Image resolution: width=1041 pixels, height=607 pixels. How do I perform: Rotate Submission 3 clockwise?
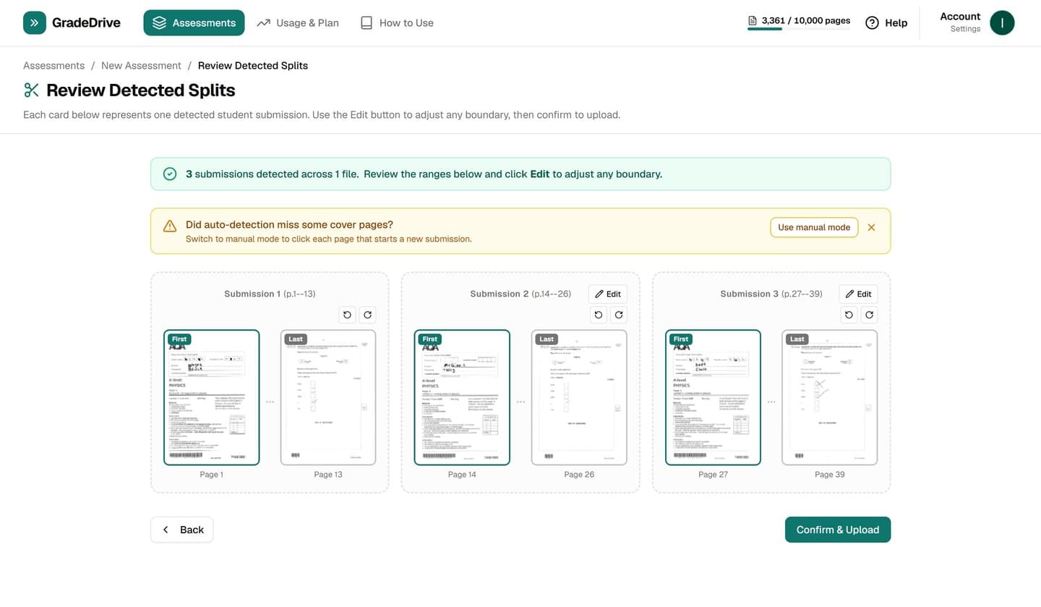click(869, 315)
